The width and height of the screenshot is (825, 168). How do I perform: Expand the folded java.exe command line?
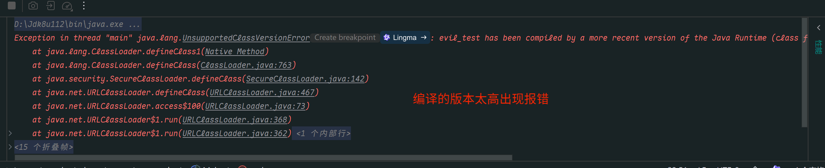(135, 24)
